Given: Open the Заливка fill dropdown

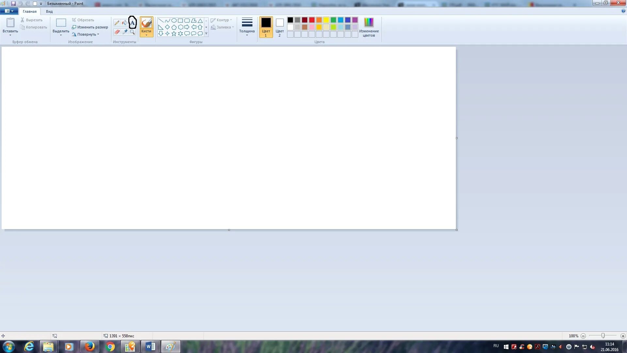Looking at the screenshot, I should 222,27.
